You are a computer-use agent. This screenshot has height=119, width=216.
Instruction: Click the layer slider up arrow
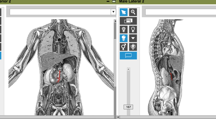tap(128, 69)
